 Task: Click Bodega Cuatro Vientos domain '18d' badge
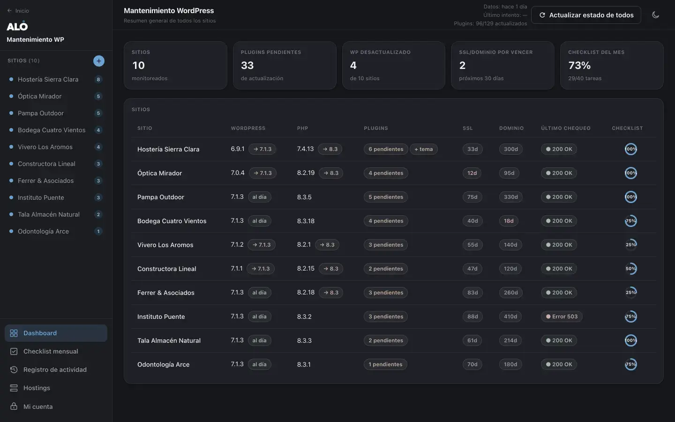coord(509,221)
